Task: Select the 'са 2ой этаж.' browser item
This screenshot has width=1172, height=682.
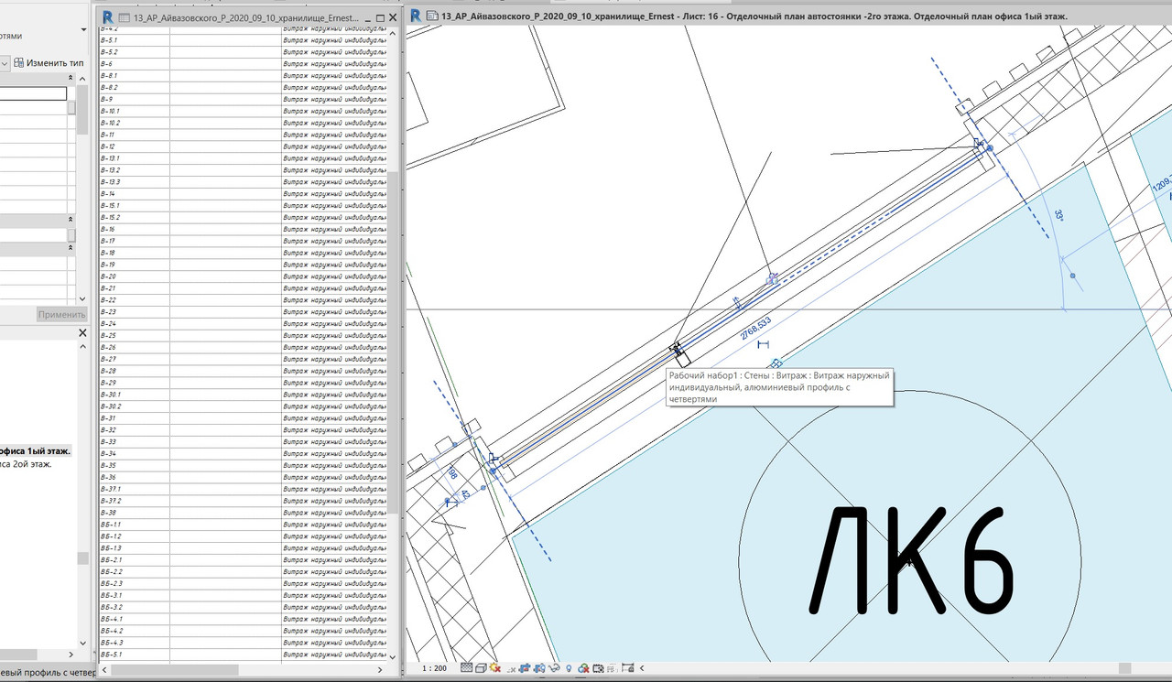Action: click(x=26, y=464)
